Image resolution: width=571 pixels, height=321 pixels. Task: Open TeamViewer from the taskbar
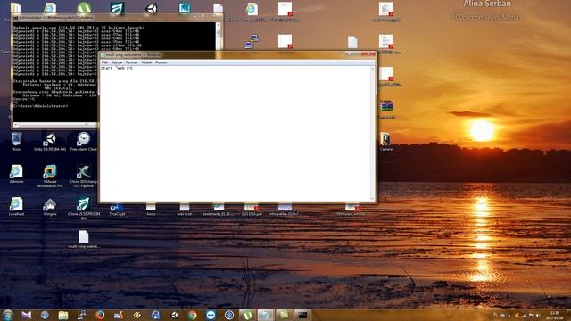tap(211, 315)
